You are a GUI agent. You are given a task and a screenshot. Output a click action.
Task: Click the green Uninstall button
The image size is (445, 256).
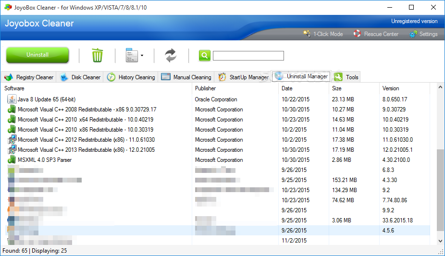(37, 55)
